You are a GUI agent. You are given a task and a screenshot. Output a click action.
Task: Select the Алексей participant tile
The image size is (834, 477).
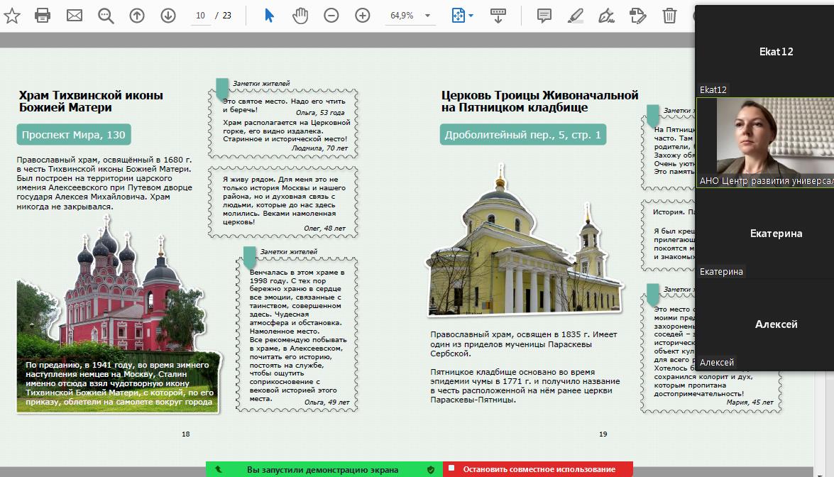[765, 324]
